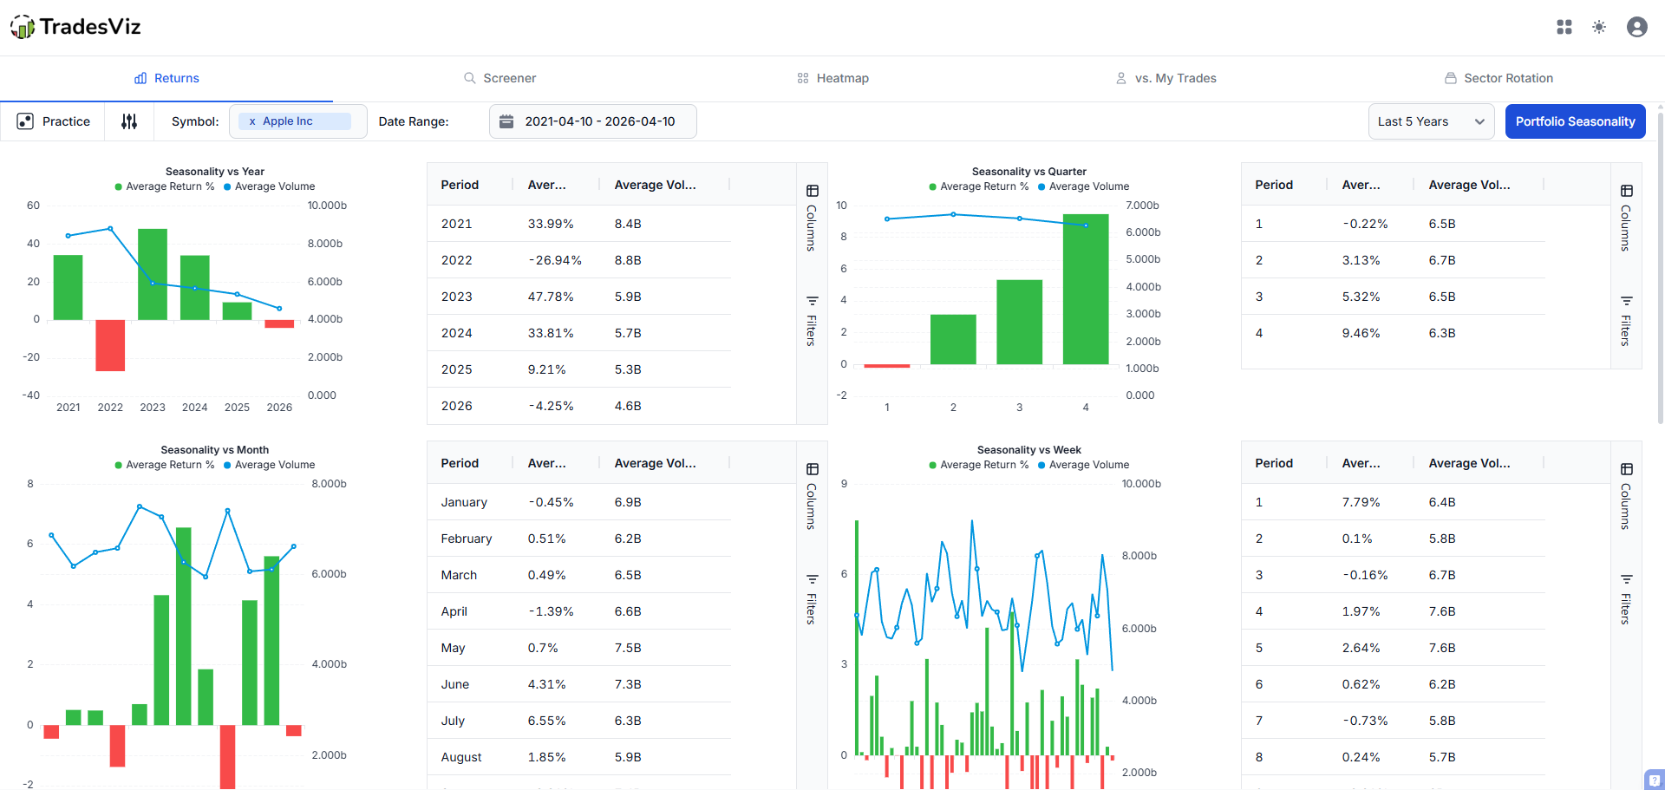The image size is (1665, 790).
Task: Click the TradesViz logo
Action: (75, 27)
